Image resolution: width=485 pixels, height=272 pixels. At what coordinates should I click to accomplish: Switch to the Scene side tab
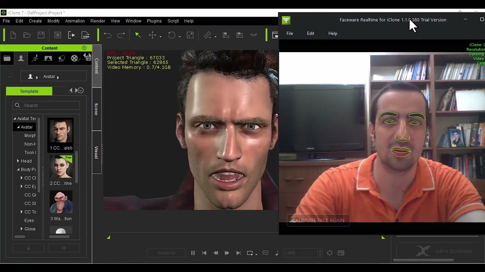click(x=97, y=109)
